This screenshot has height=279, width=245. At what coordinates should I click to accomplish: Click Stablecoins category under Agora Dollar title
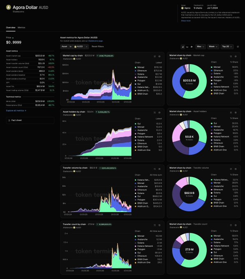coord(18,12)
